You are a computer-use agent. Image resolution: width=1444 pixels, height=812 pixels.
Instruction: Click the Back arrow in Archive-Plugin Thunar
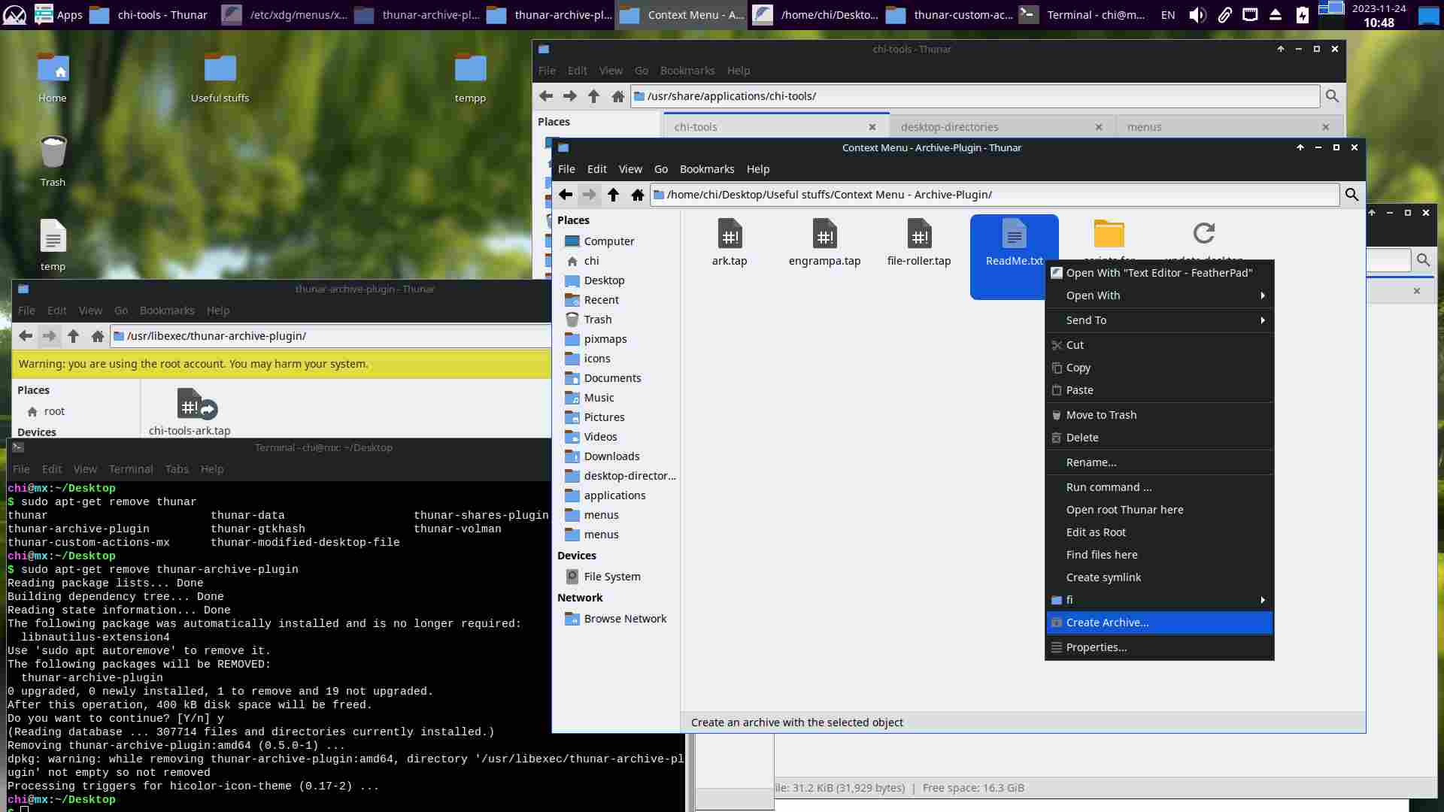tap(566, 195)
